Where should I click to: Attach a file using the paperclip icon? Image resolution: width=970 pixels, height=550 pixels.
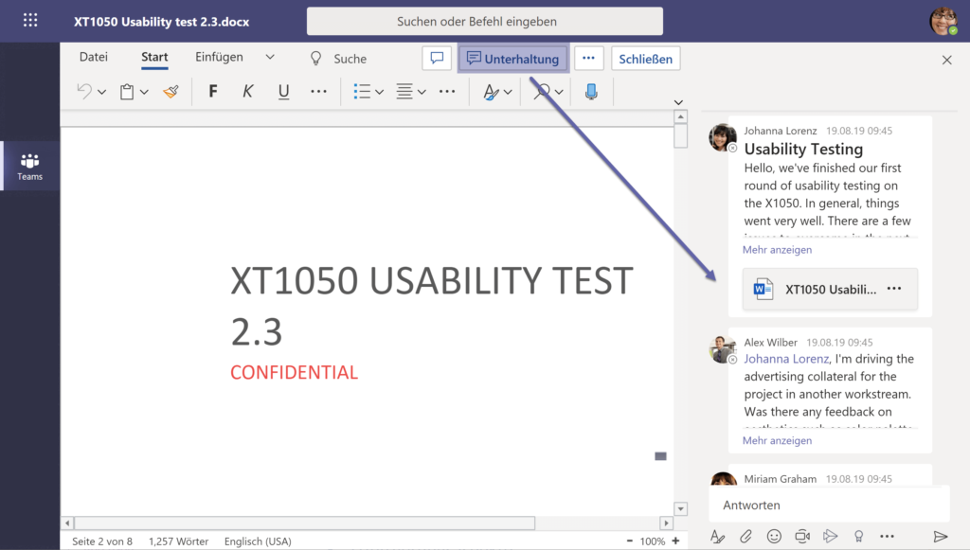tap(745, 536)
